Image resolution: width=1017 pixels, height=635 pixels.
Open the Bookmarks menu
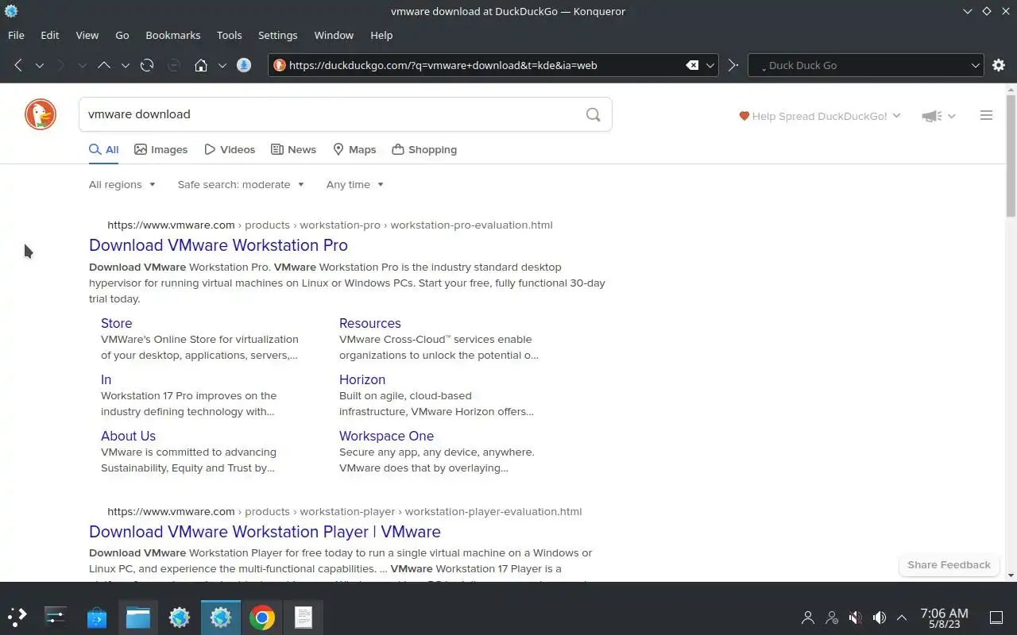173,35
